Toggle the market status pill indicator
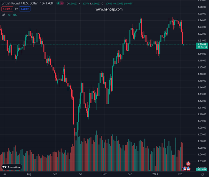This screenshot has width=209, height=177. click(x=60, y=3)
